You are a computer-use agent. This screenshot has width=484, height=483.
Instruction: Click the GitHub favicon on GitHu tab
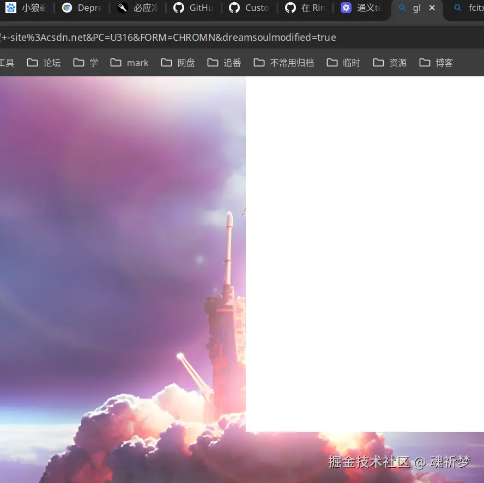point(178,8)
